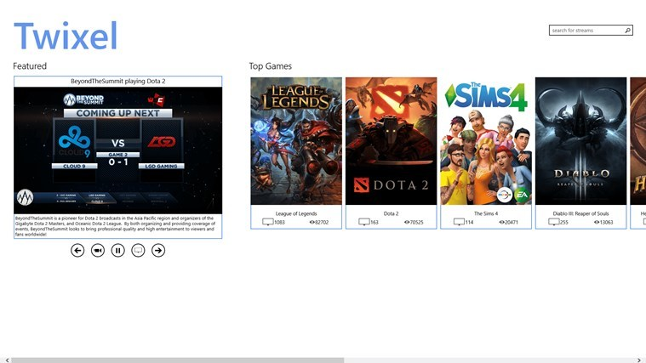Click the scrollbar right arrow

click(639, 360)
